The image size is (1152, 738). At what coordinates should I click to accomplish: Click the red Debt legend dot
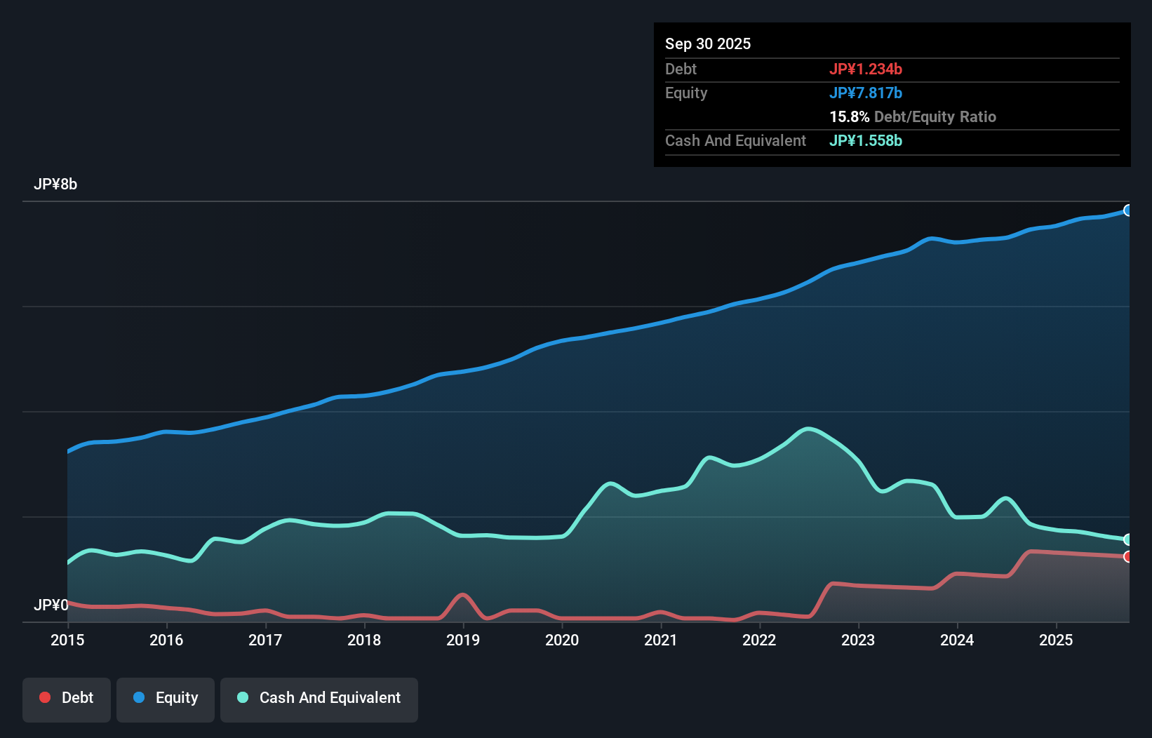(x=44, y=697)
